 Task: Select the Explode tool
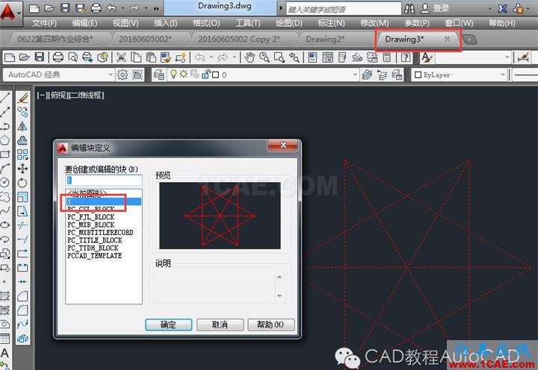coord(23,339)
